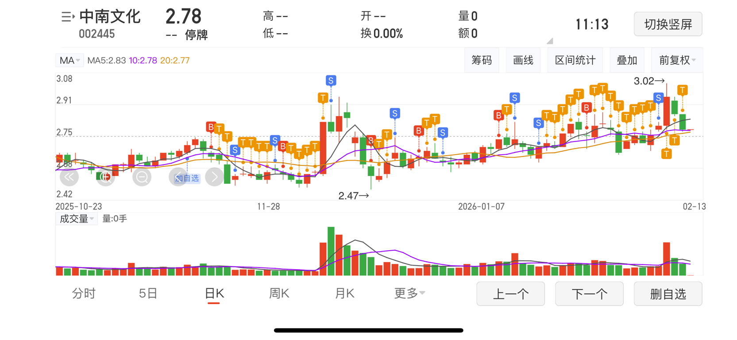Open 区间统计 range statistics
The width and height of the screenshot is (737, 340).
[x=575, y=60]
